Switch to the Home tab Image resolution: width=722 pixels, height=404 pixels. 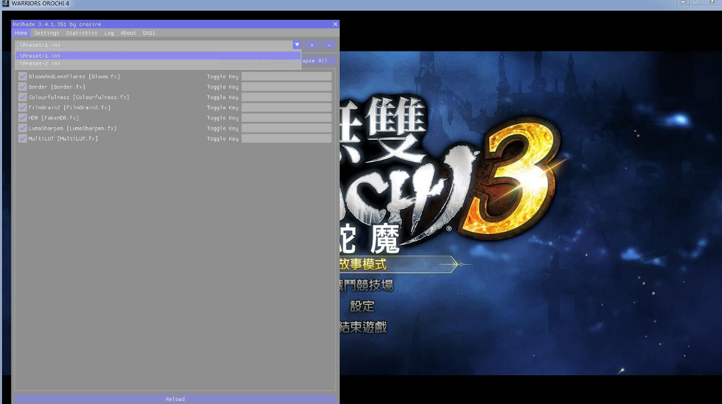[x=21, y=33]
